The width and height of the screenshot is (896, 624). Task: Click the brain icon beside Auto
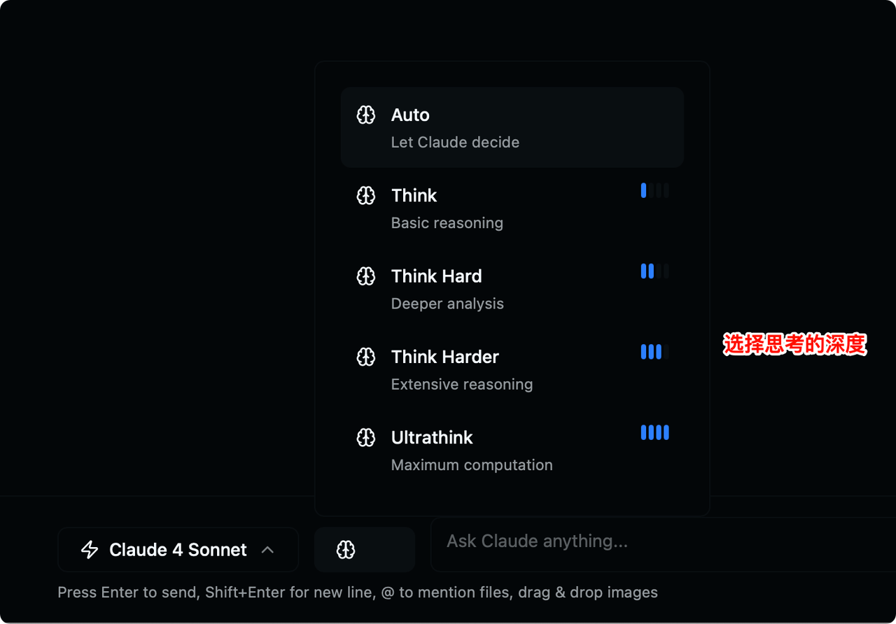366,115
